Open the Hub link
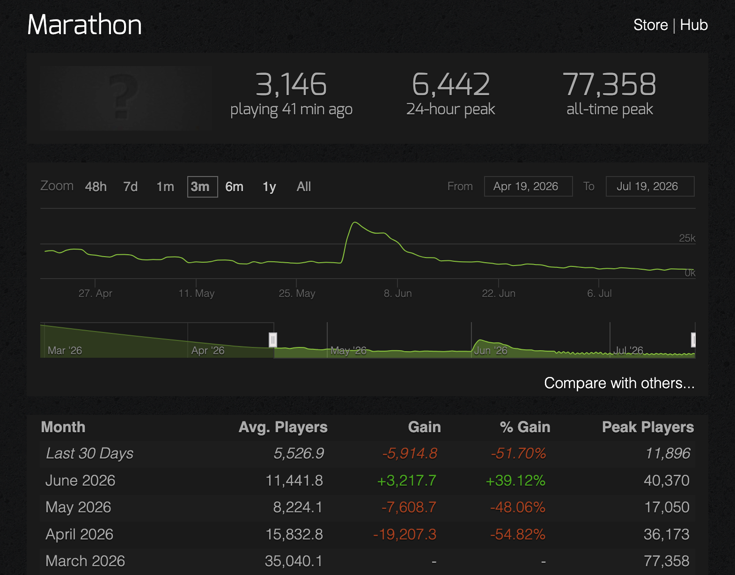735x575 pixels. pos(694,25)
